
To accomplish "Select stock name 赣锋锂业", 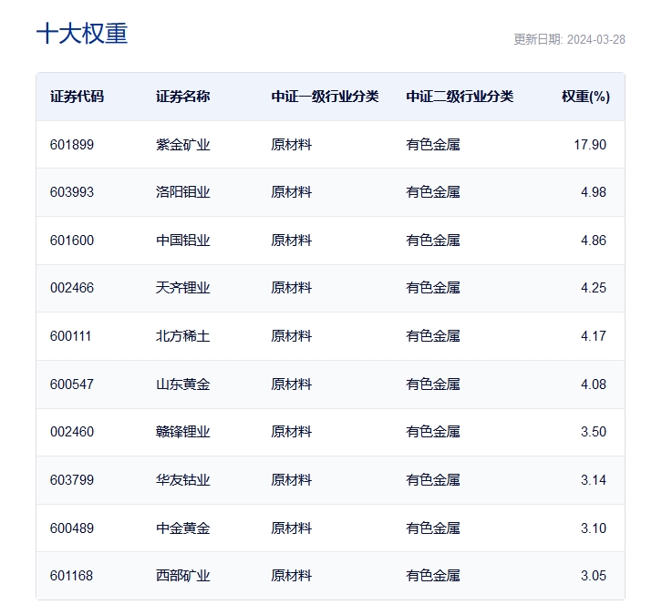I will [x=182, y=432].
